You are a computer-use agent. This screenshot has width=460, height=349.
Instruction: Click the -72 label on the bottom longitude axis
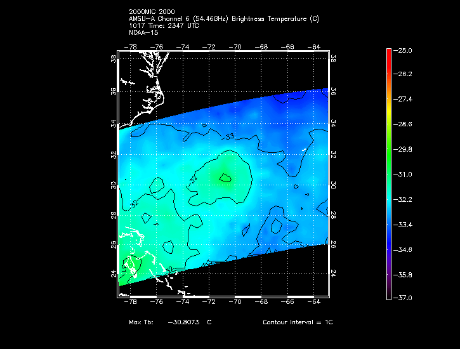(209, 302)
